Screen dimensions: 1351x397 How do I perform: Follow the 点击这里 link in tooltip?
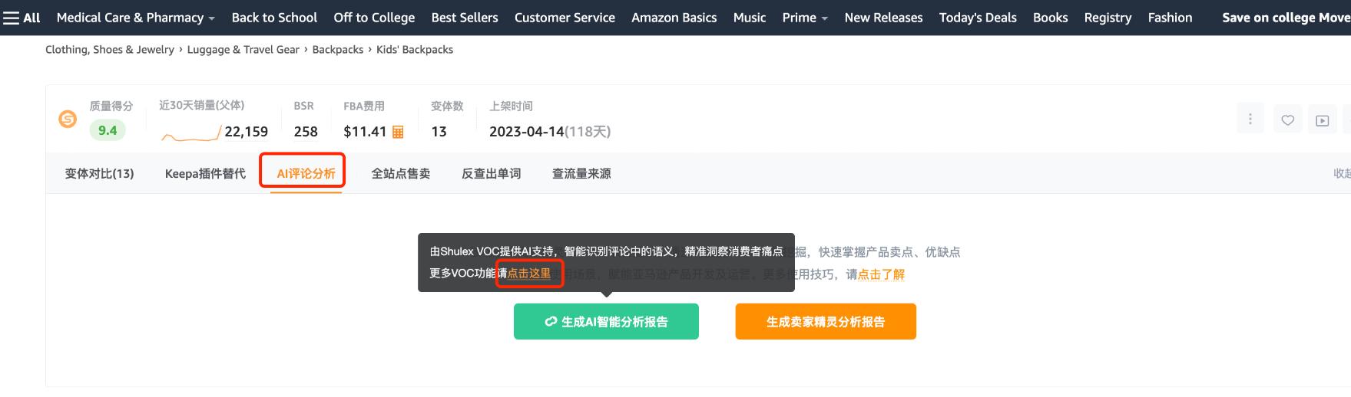click(529, 274)
